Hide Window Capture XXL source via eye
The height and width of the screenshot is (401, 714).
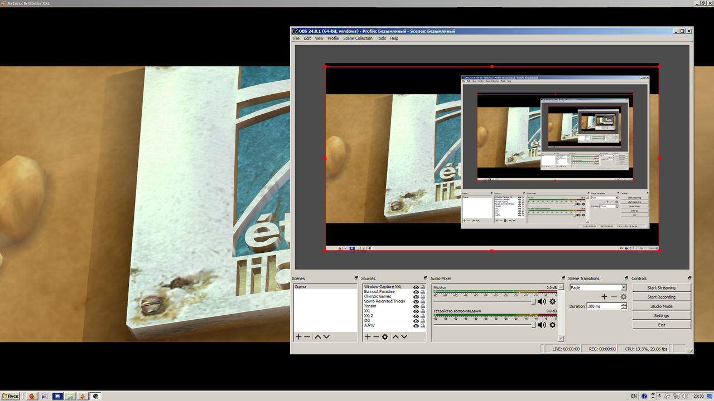coord(416,287)
